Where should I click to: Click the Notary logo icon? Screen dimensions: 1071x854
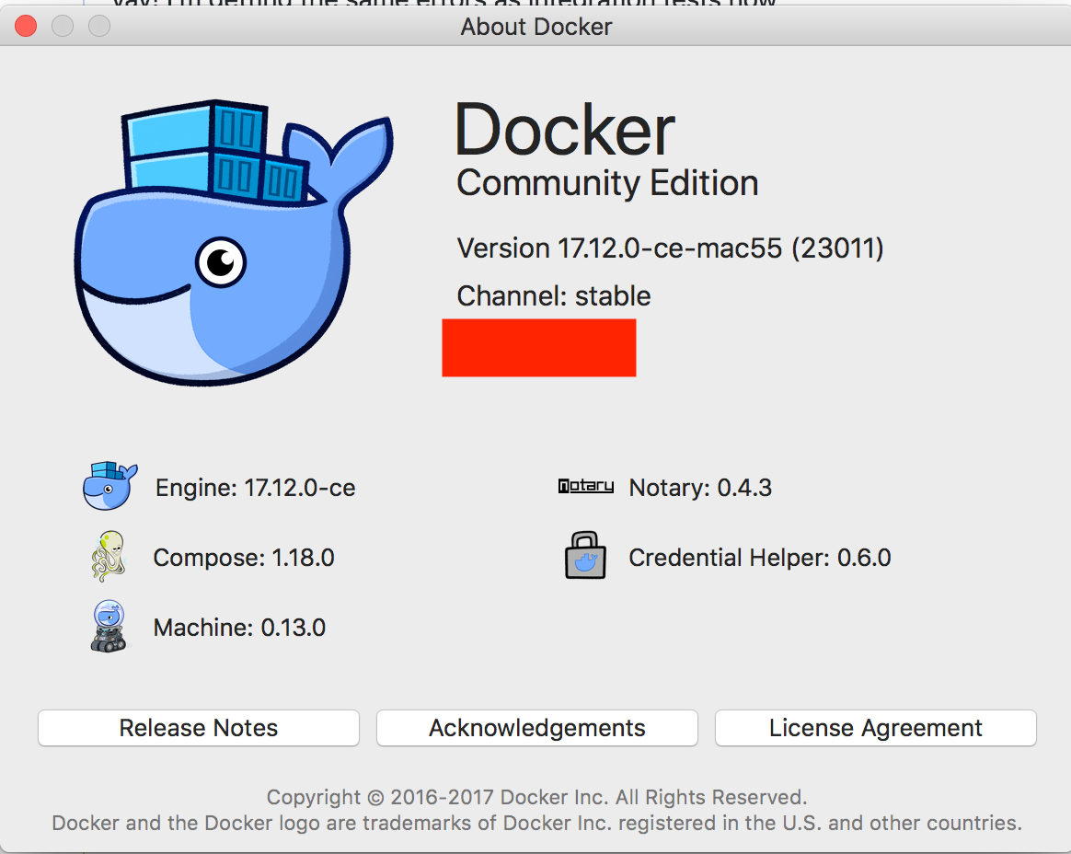pos(585,486)
